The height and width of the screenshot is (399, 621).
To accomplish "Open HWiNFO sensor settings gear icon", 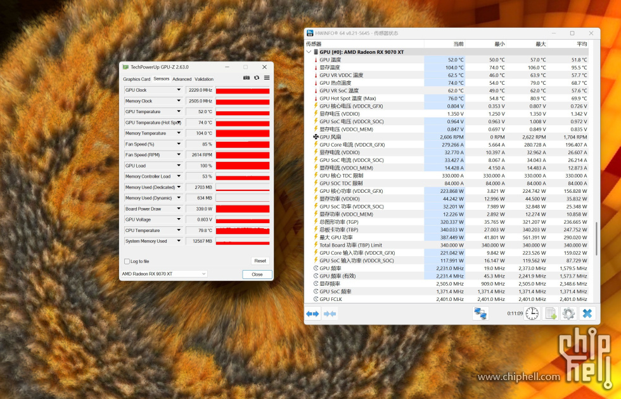I will pos(569,314).
